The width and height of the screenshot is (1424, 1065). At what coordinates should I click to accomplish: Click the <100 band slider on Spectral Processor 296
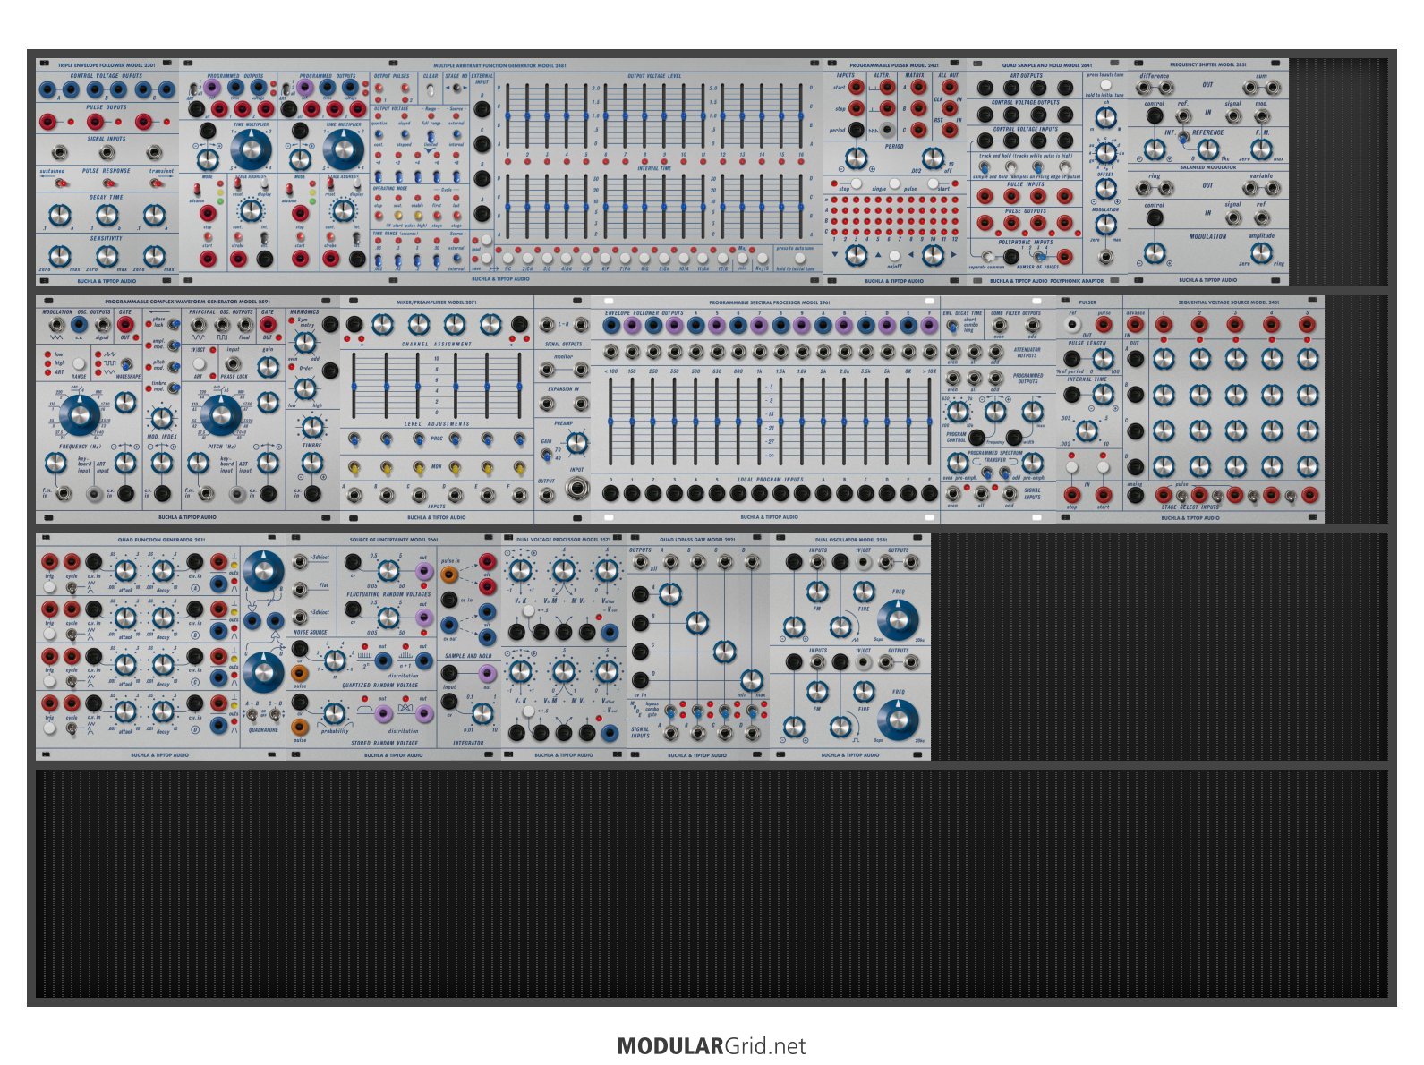[x=611, y=421]
